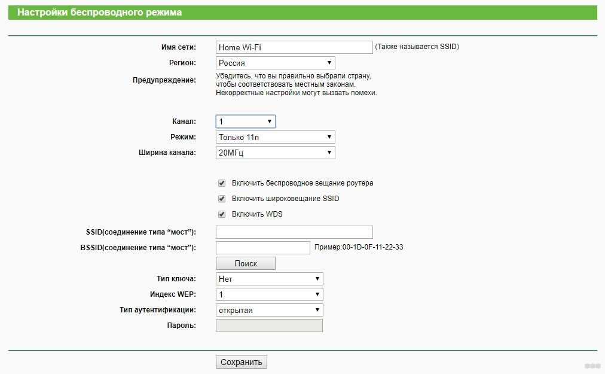Click the watermark dots icon in bottom corner
The image size is (605, 374).
click(592, 365)
